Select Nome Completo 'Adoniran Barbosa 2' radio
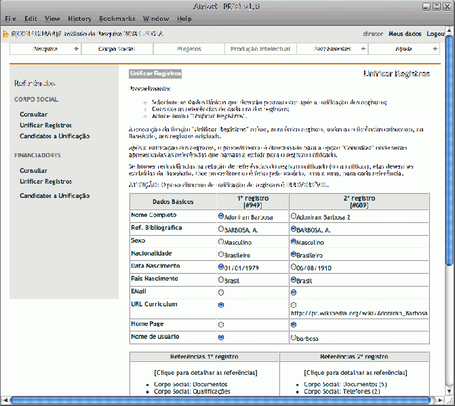 (x=293, y=216)
